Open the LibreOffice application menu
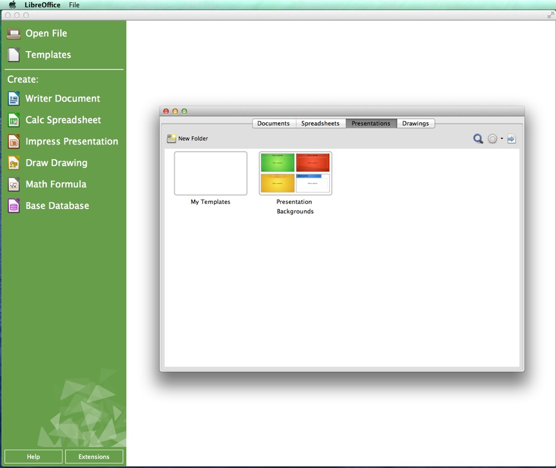 point(42,5)
